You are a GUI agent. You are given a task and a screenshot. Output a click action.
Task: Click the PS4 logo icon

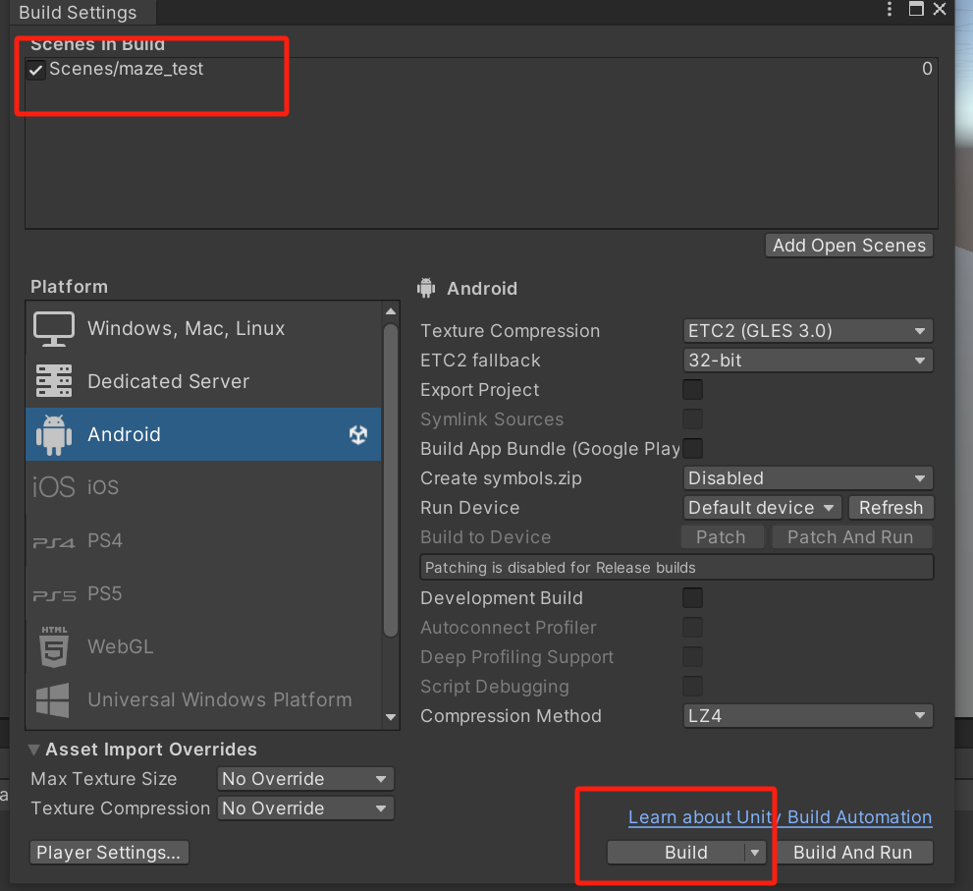point(54,542)
